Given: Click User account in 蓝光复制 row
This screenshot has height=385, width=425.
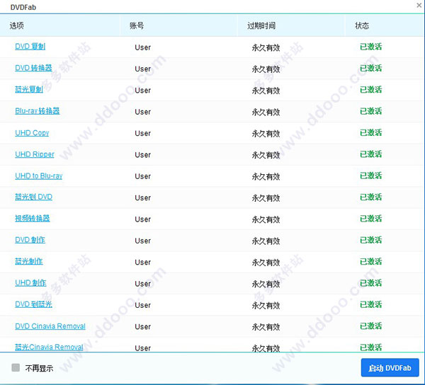Looking at the screenshot, I should (143, 91).
